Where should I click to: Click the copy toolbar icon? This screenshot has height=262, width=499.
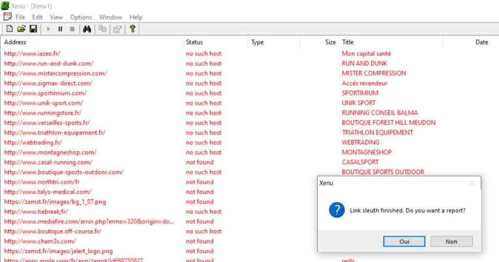[102, 29]
